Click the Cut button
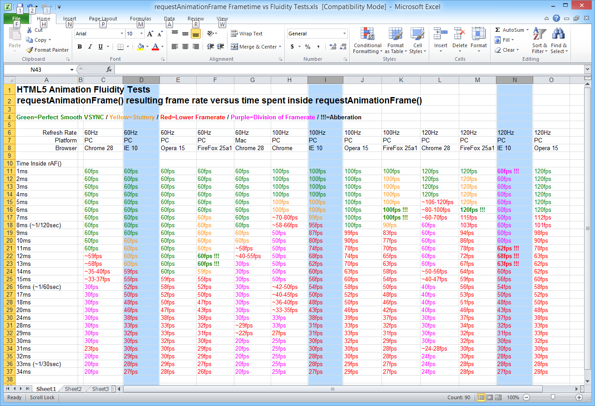595x406 pixels. click(35, 30)
